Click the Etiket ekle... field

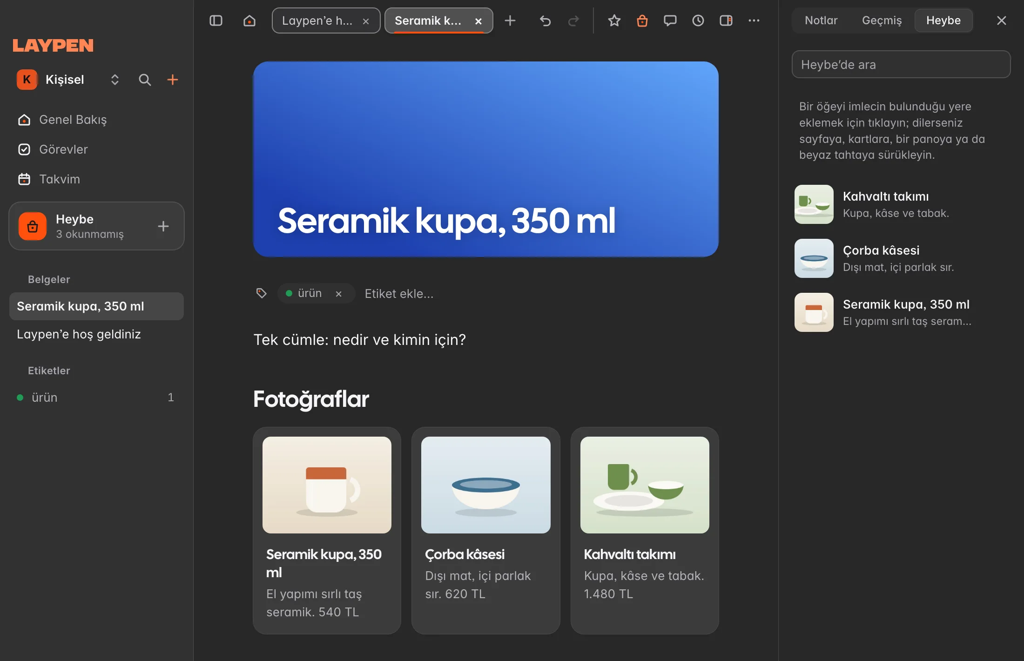399,294
